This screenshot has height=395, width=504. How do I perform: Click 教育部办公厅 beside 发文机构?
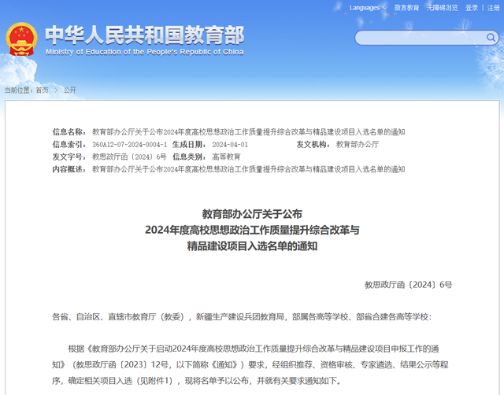click(x=357, y=145)
